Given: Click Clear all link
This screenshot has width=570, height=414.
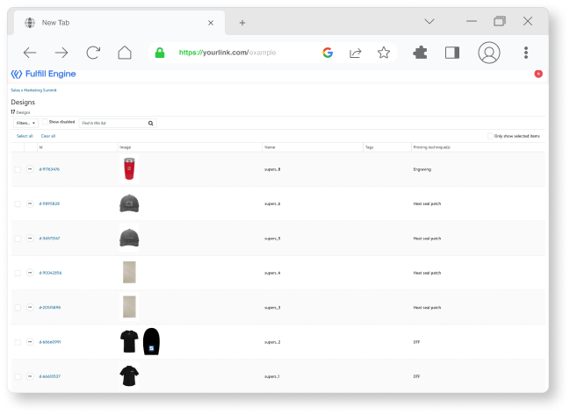Looking at the screenshot, I should coord(48,136).
